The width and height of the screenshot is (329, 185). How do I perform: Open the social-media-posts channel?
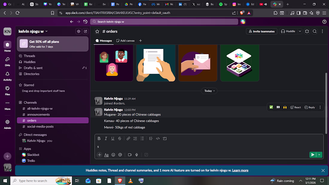tap(53, 126)
